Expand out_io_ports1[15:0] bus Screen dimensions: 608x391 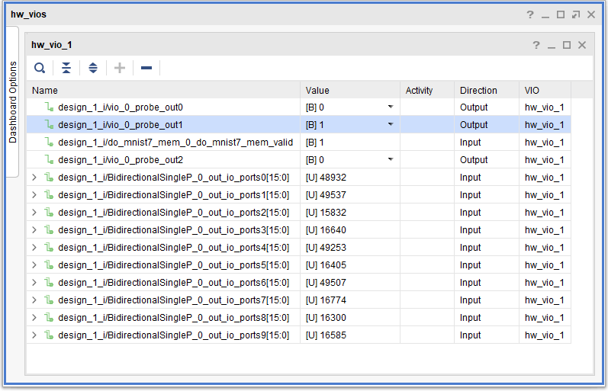[x=34, y=195]
